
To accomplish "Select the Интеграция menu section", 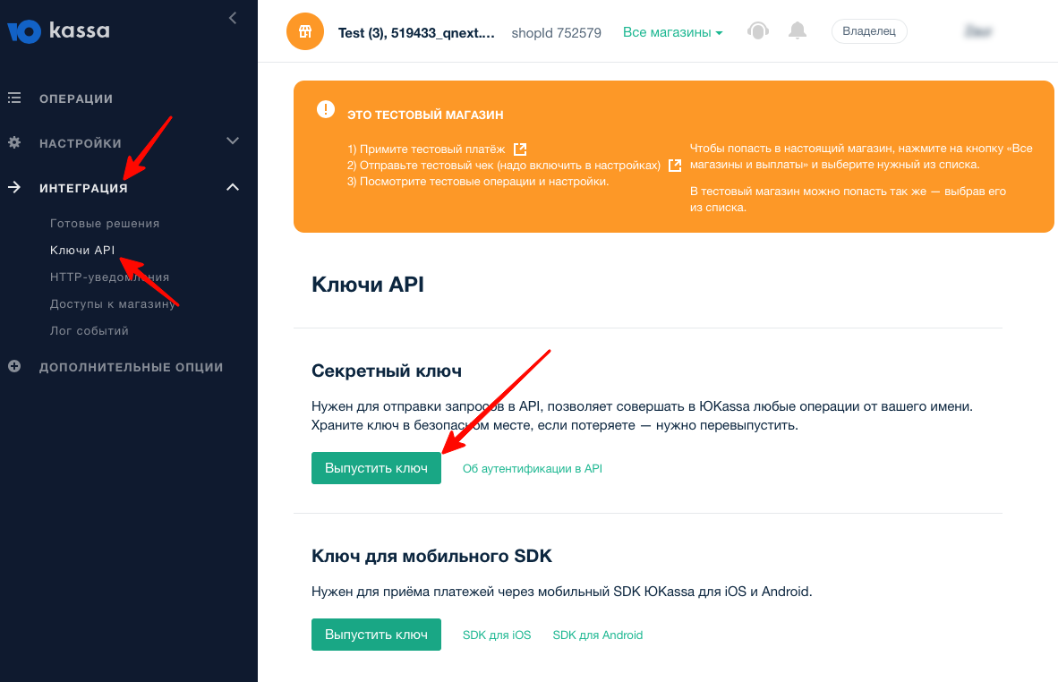I will click(x=83, y=188).
